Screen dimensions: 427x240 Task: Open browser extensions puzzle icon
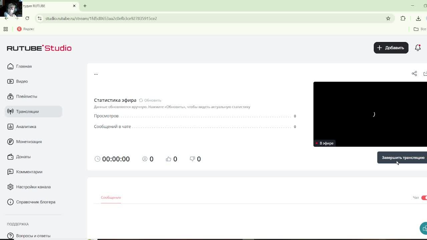pyautogui.click(x=403, y=18)
